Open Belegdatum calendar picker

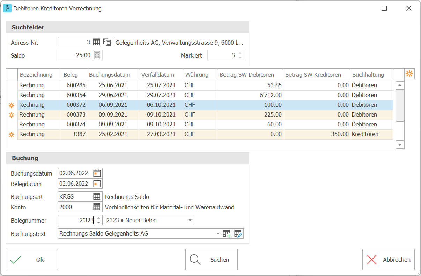[x=97, y=184]
